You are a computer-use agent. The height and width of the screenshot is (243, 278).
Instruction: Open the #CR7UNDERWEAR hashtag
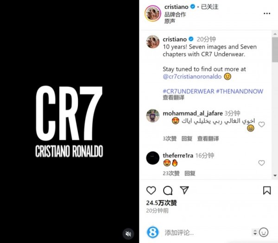point(189,91)
